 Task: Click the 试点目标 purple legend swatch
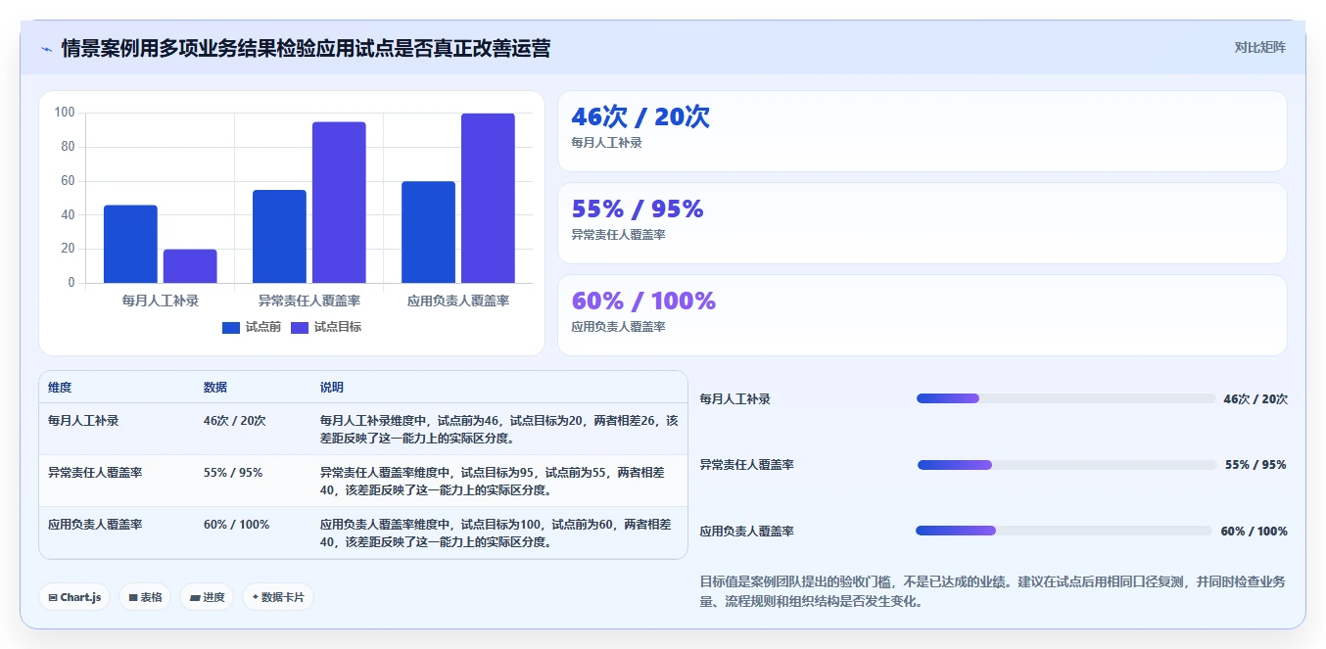(x=300, y=328)
